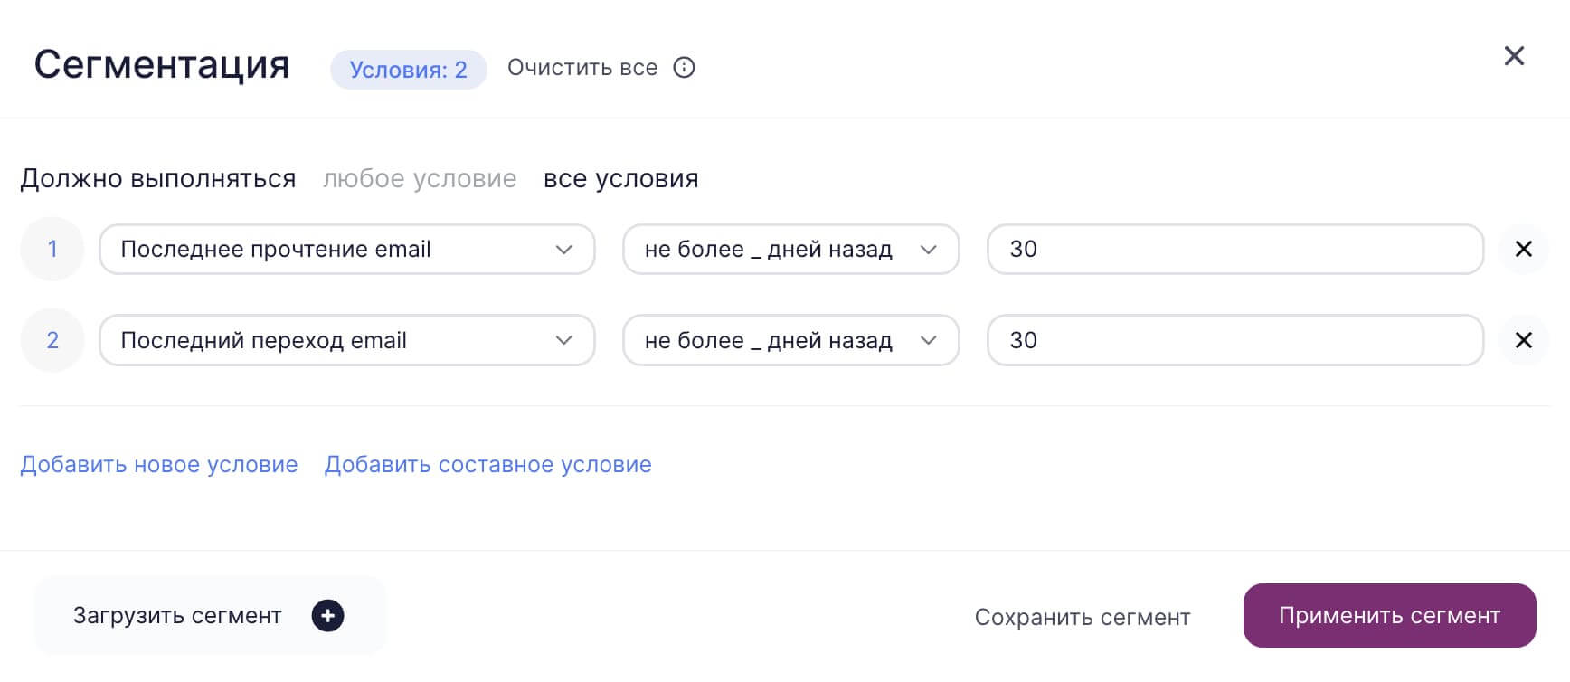
Task: Click the info icon next to Очистить все
Action: tap(684, 68)
